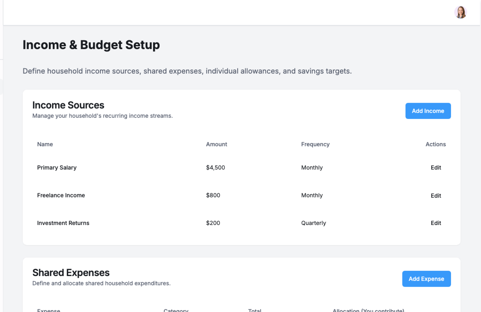Edit the Freelance Income entry
Screen dimensions: 481x312
coord(436,195)
